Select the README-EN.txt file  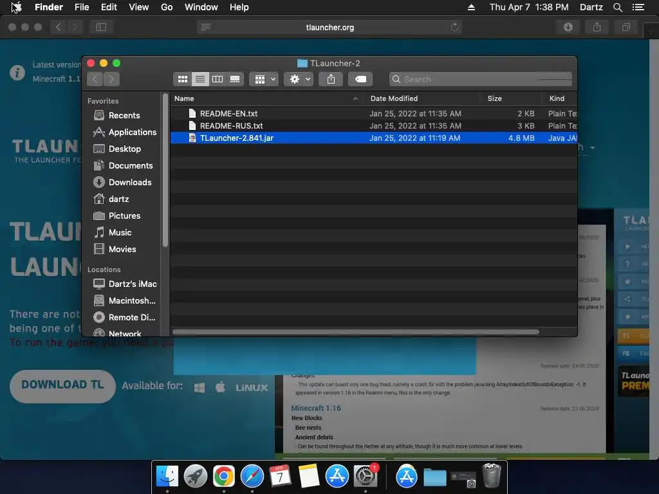[x=374, y=113]
